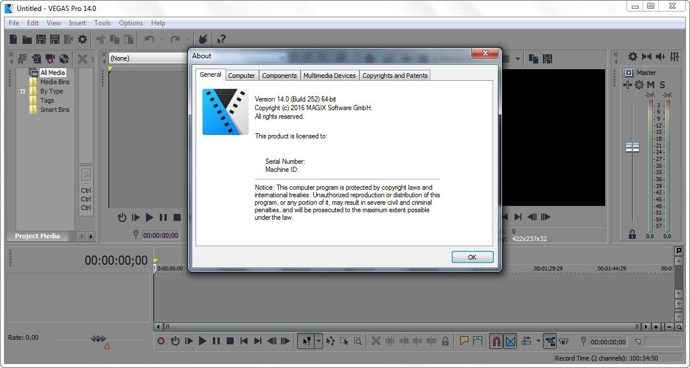
Task: Click the Record button in transport bar
Action: pyautogui.click(x=161, y=341)
